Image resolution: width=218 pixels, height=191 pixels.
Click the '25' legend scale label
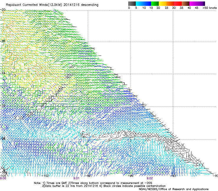point(166,8)
